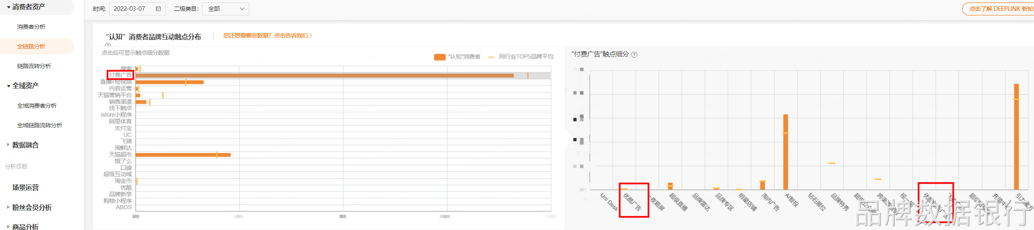Click the ABOS row label

pyautogui.click(x=124, y=207)
